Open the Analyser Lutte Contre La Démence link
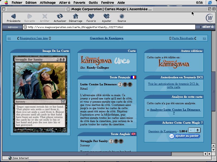 point(175,110)
